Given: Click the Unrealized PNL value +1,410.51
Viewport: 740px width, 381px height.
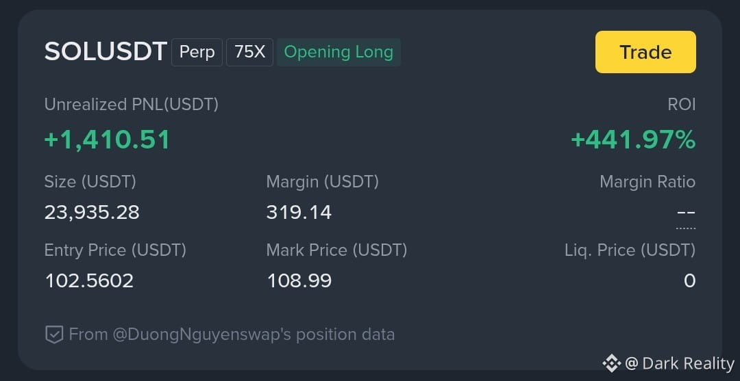Looking at the screenshot, I should (107, 140).
